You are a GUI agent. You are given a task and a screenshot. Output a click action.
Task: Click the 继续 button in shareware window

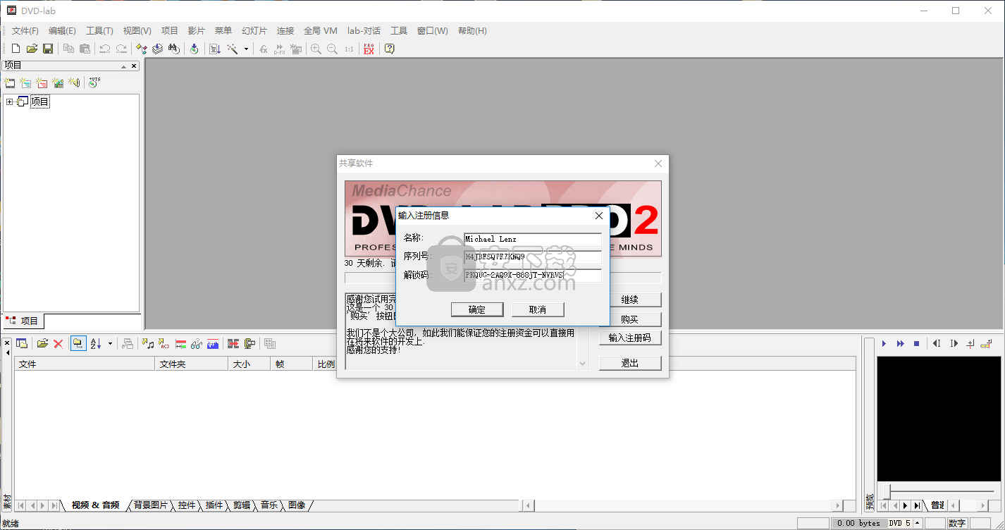[630, 300]
